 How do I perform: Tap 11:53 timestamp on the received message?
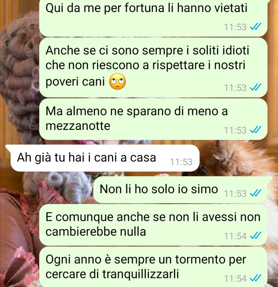[x=181, y=162]
